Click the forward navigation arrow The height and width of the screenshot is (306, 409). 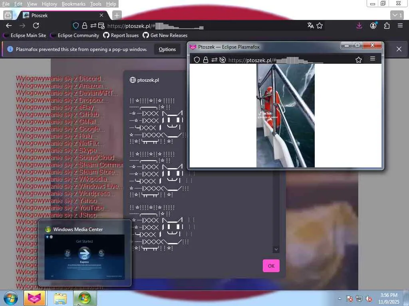[22, 25]
